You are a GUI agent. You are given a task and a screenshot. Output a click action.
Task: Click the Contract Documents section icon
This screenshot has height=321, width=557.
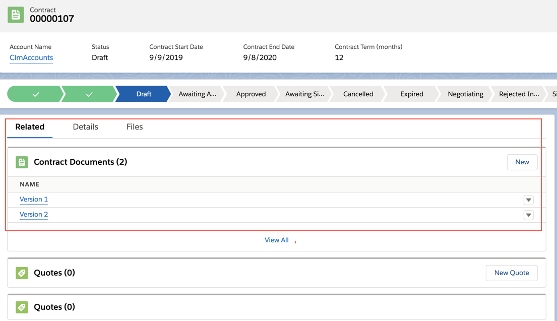(x=22, y=162)
